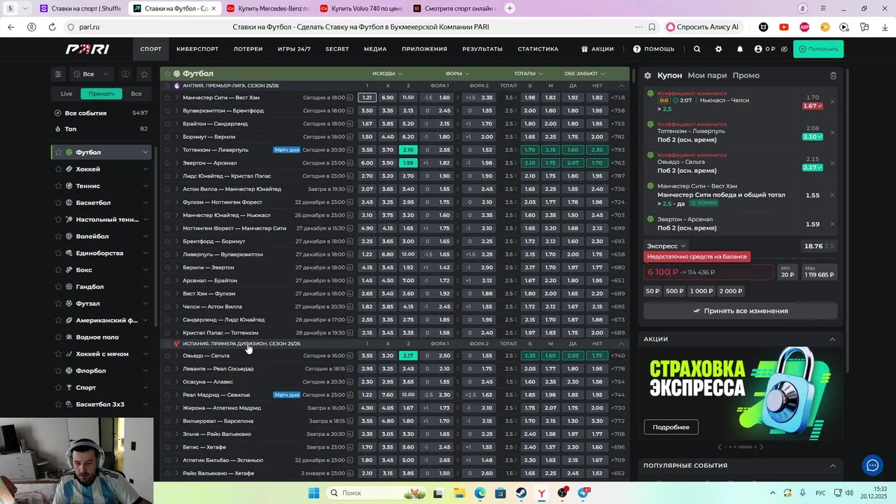896x504 pixels.
Task: Open Windows Start menu
Action: (313, 493)
